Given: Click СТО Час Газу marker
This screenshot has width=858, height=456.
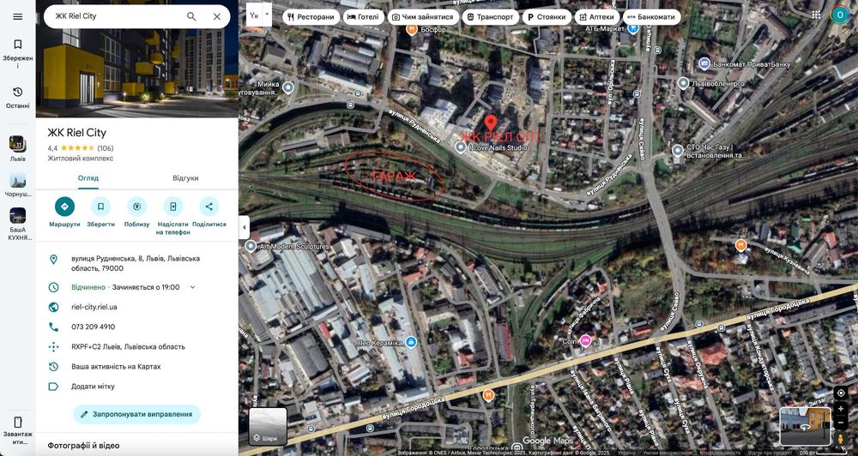Looking at the screenshot, I should (x=678, y=150).
